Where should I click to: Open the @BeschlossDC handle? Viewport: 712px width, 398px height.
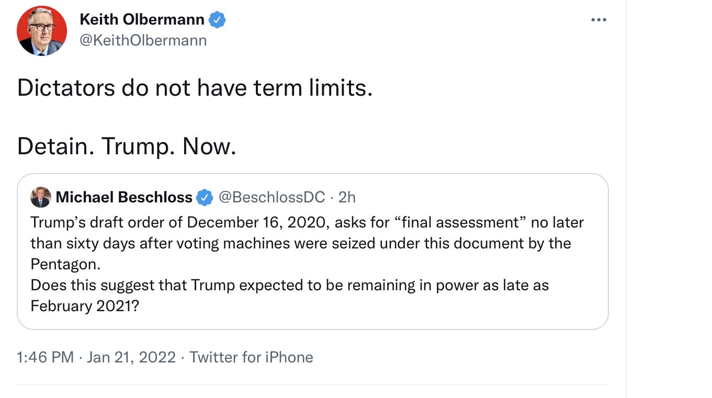(x=271, y=197)
